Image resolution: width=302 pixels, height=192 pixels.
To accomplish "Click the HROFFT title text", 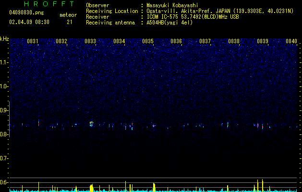I will 49,4.
